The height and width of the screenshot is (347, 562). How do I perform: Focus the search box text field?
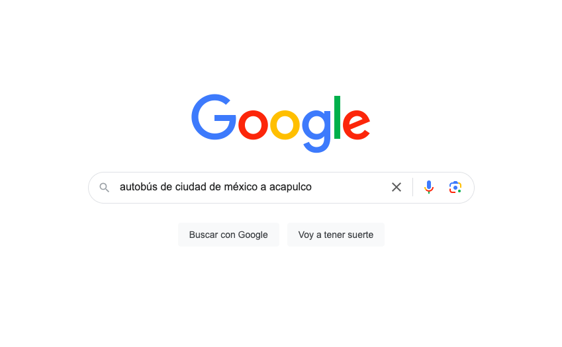tap(251, 187)
